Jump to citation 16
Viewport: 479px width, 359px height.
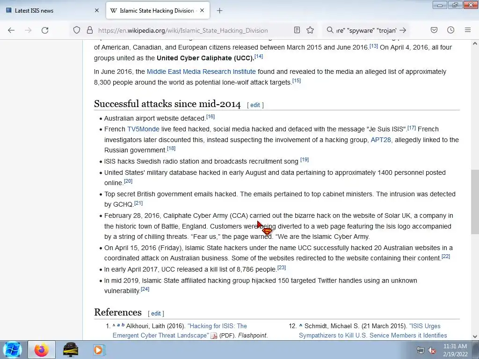point(210,116)
